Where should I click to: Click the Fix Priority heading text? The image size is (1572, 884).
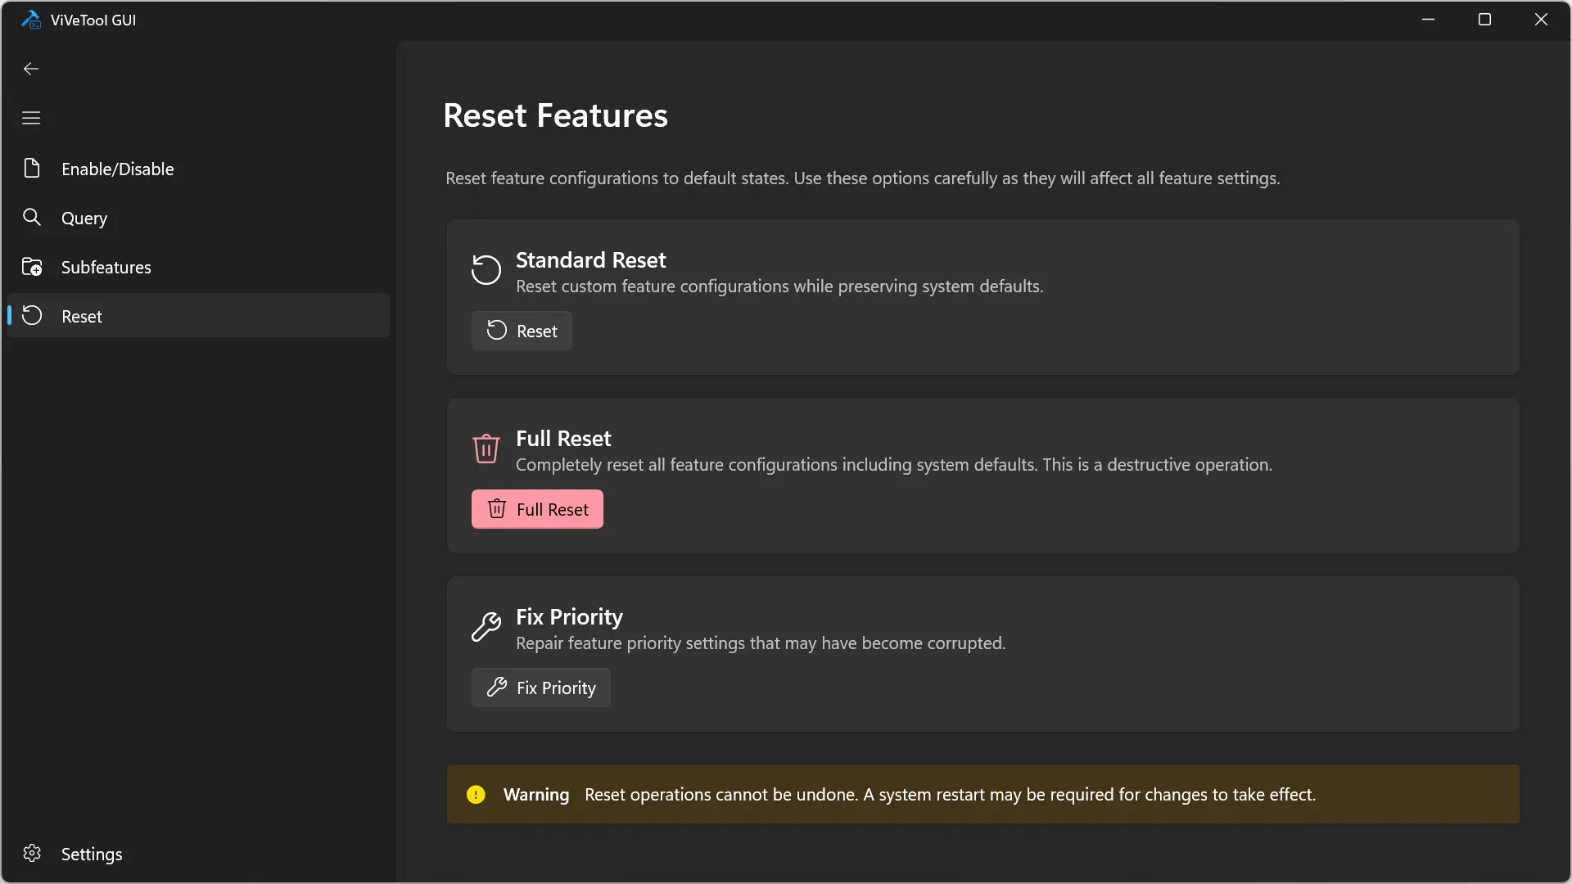569,617
